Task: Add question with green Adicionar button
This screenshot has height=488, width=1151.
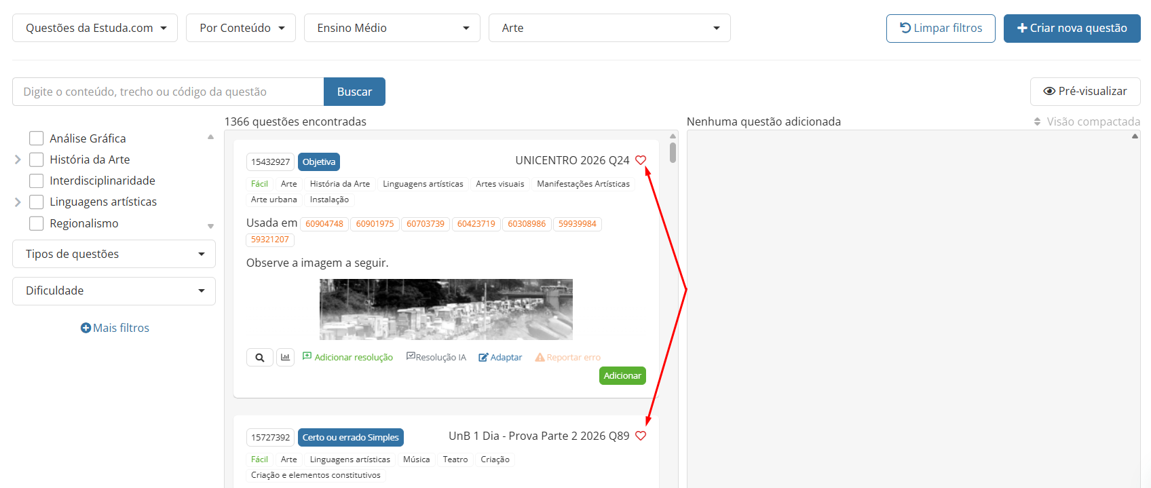Action: pos(622,375)
